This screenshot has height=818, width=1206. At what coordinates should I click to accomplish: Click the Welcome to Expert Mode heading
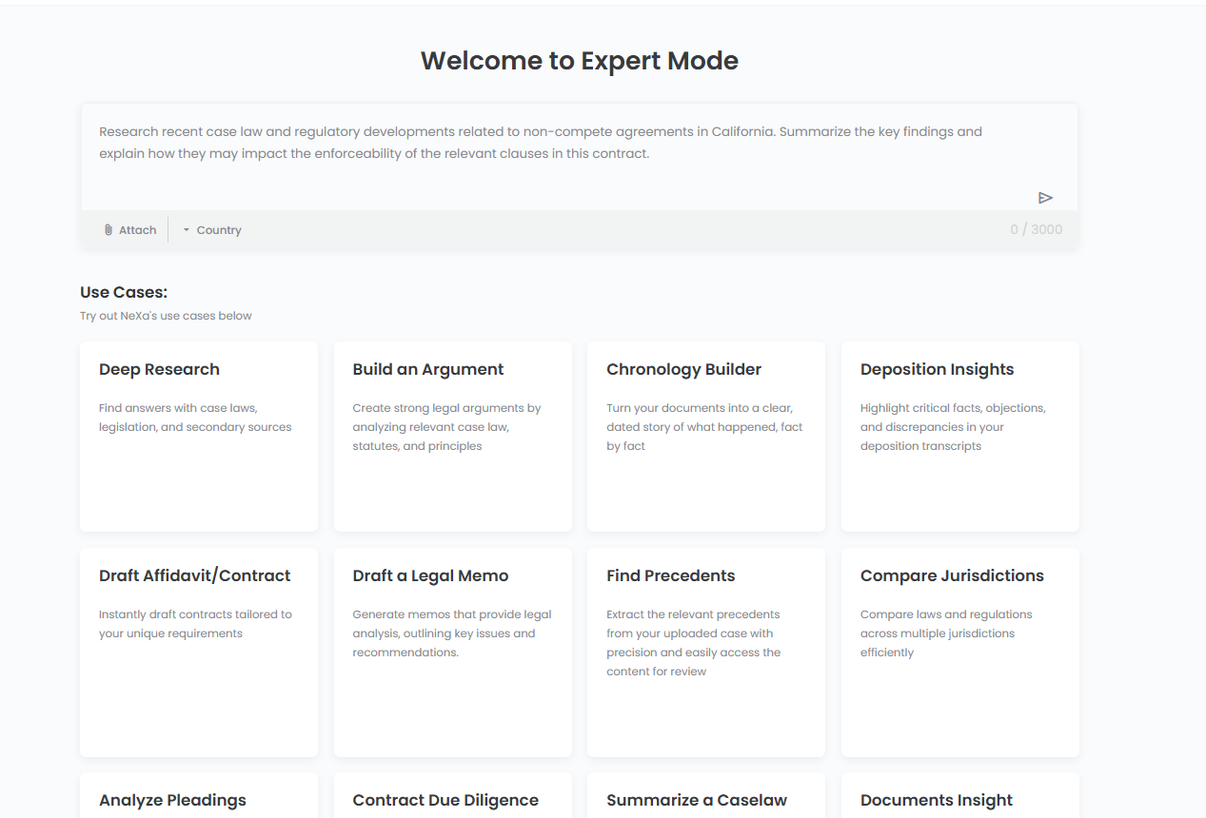579,61
